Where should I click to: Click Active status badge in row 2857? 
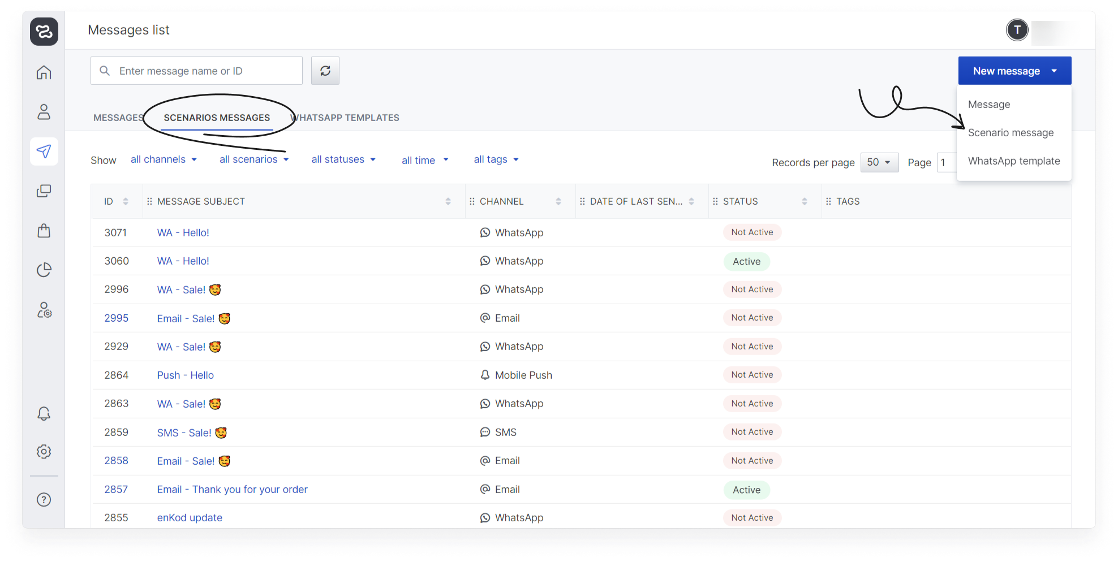point(747,490)
